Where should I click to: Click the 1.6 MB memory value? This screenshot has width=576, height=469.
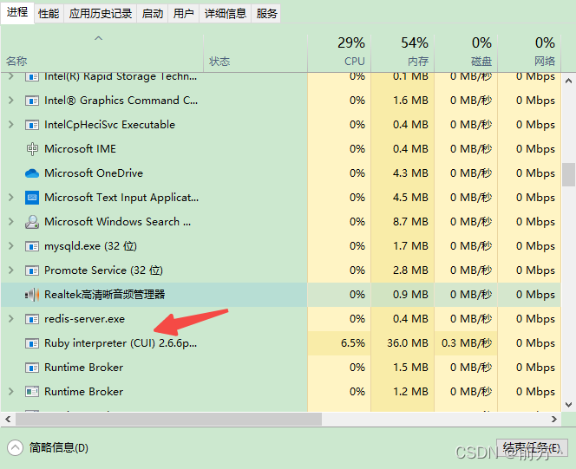(410, 101)
